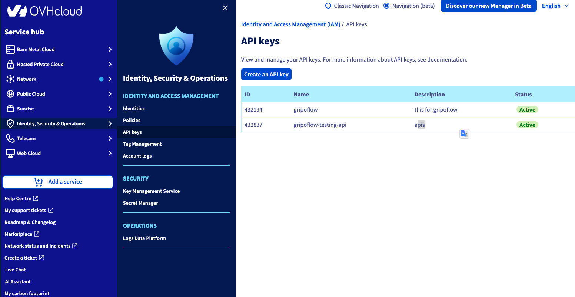
Task: Open the Identities menu item
Action: pos(134,108)
